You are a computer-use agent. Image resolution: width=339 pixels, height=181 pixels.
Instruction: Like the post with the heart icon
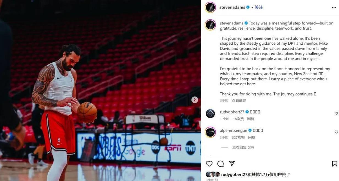tap(209, 164)
